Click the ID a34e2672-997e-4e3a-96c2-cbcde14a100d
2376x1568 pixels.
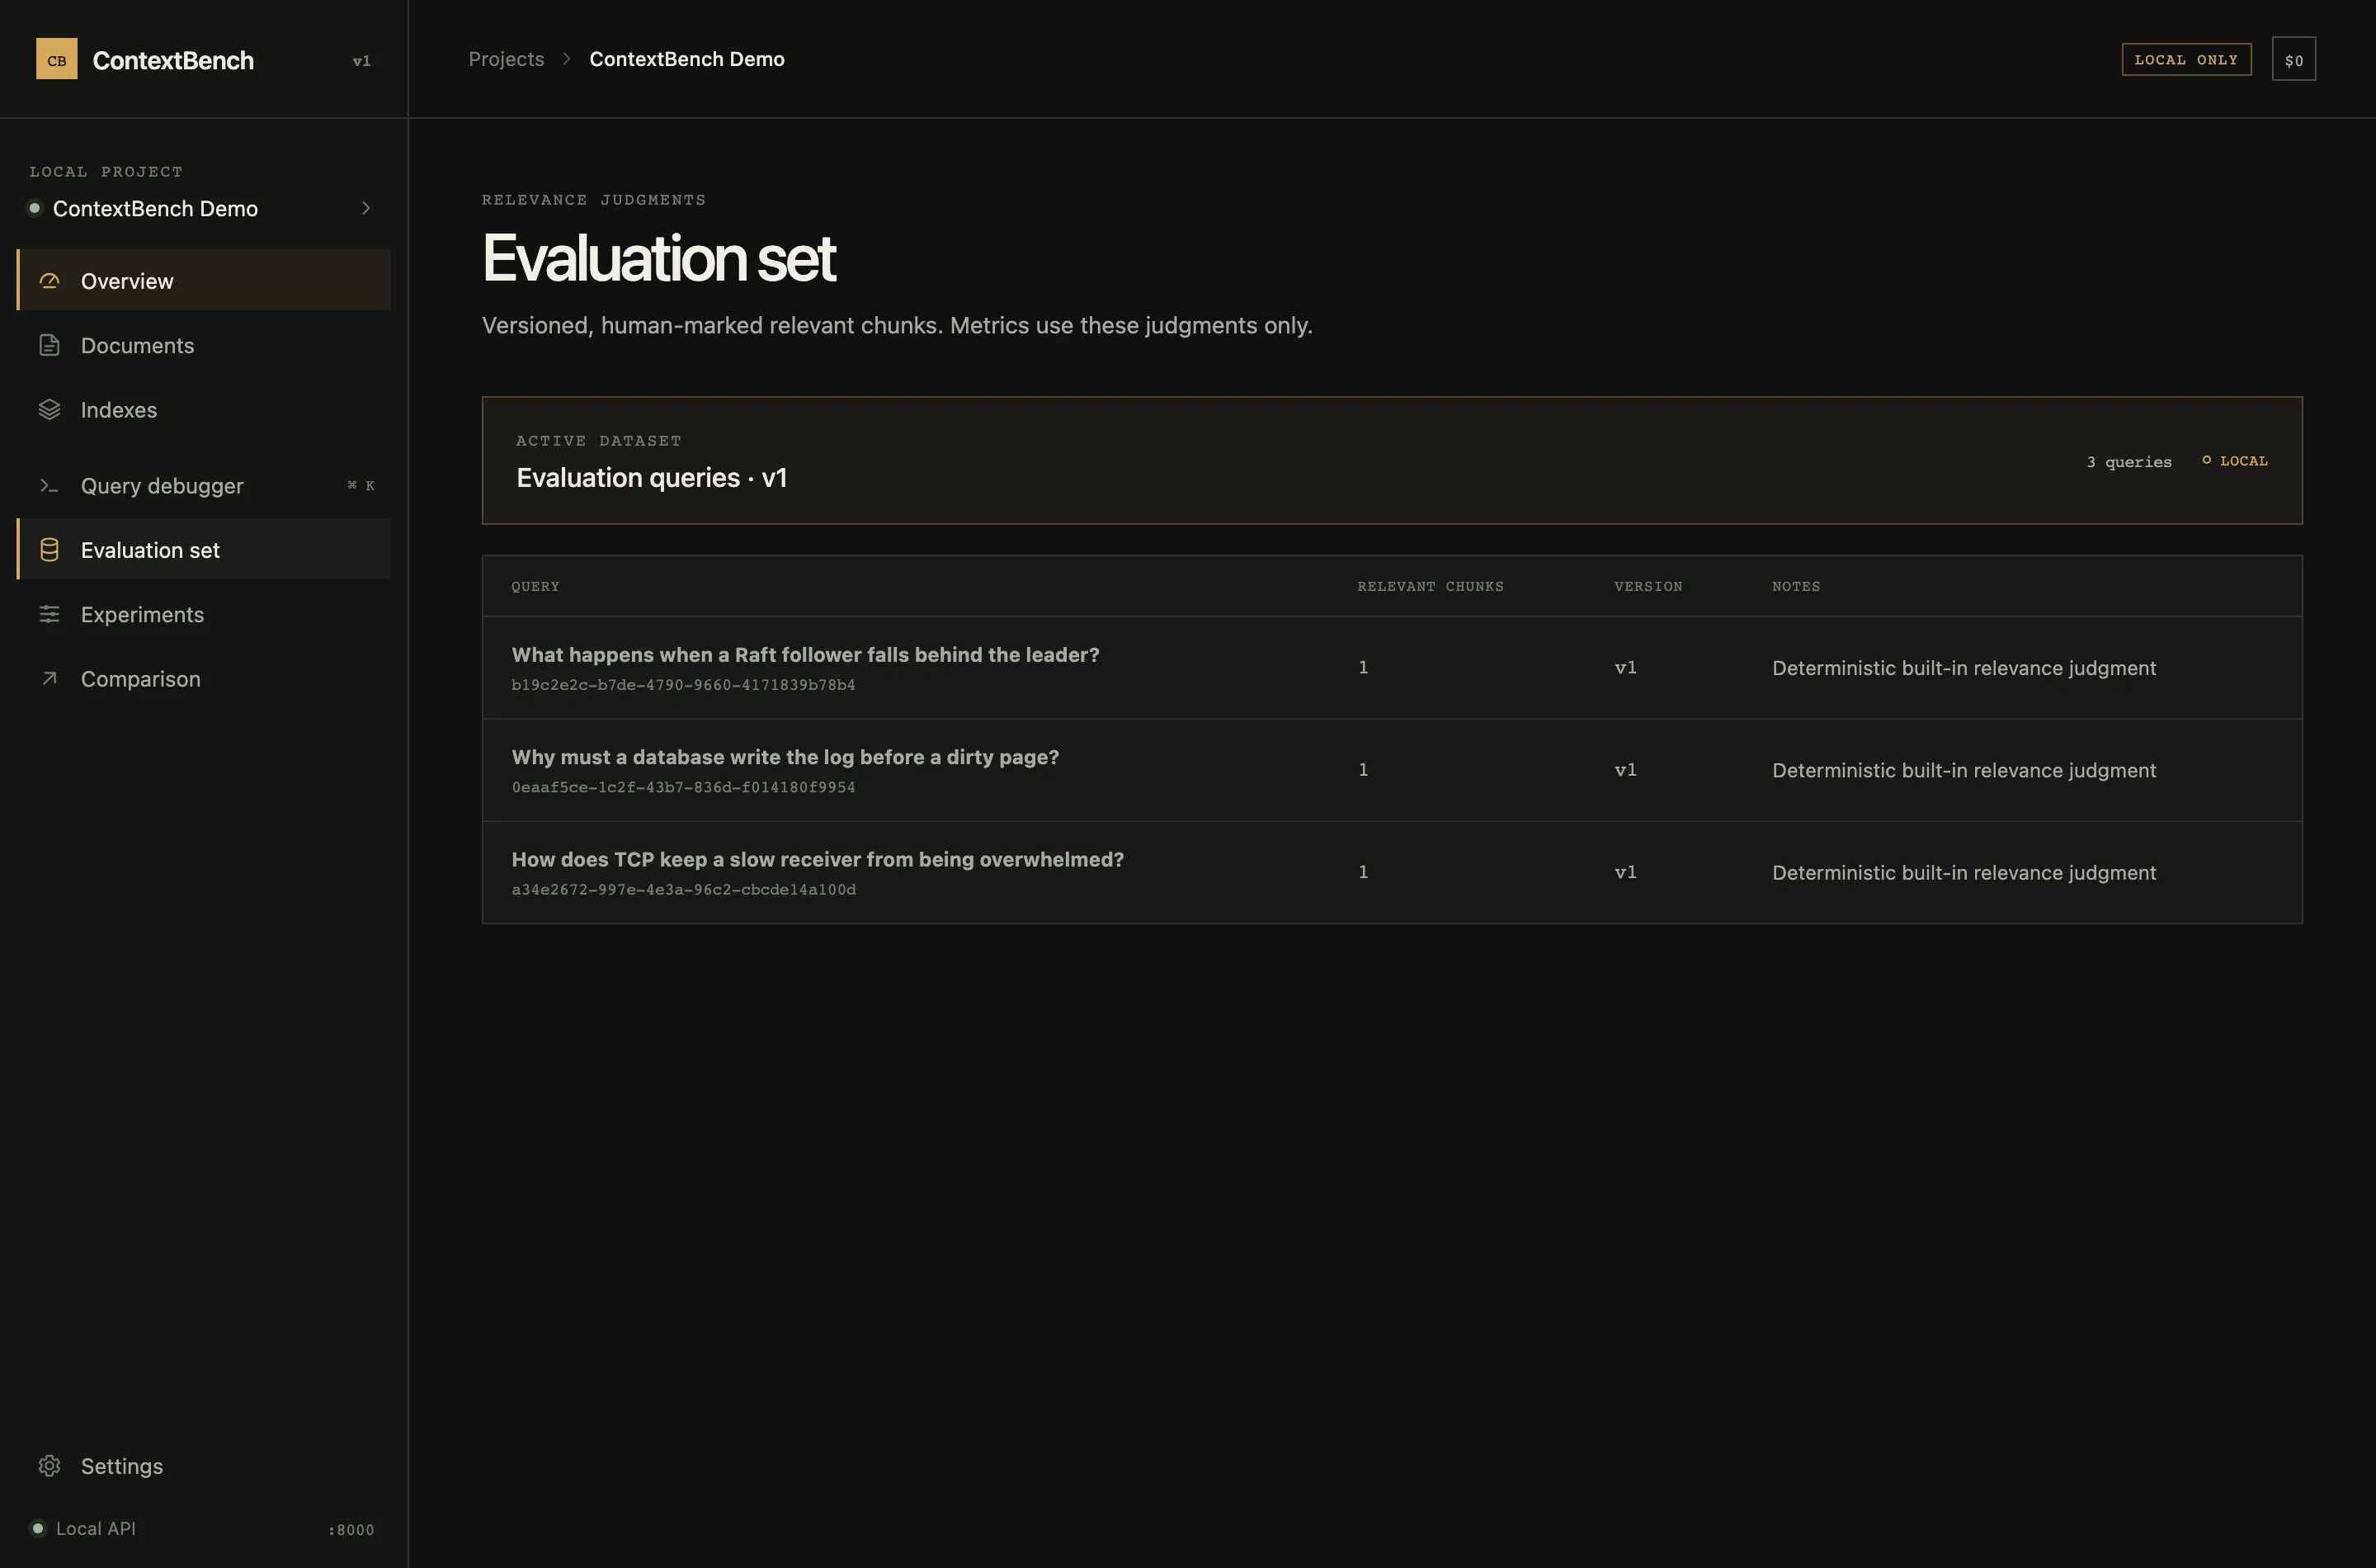[684, 889]
